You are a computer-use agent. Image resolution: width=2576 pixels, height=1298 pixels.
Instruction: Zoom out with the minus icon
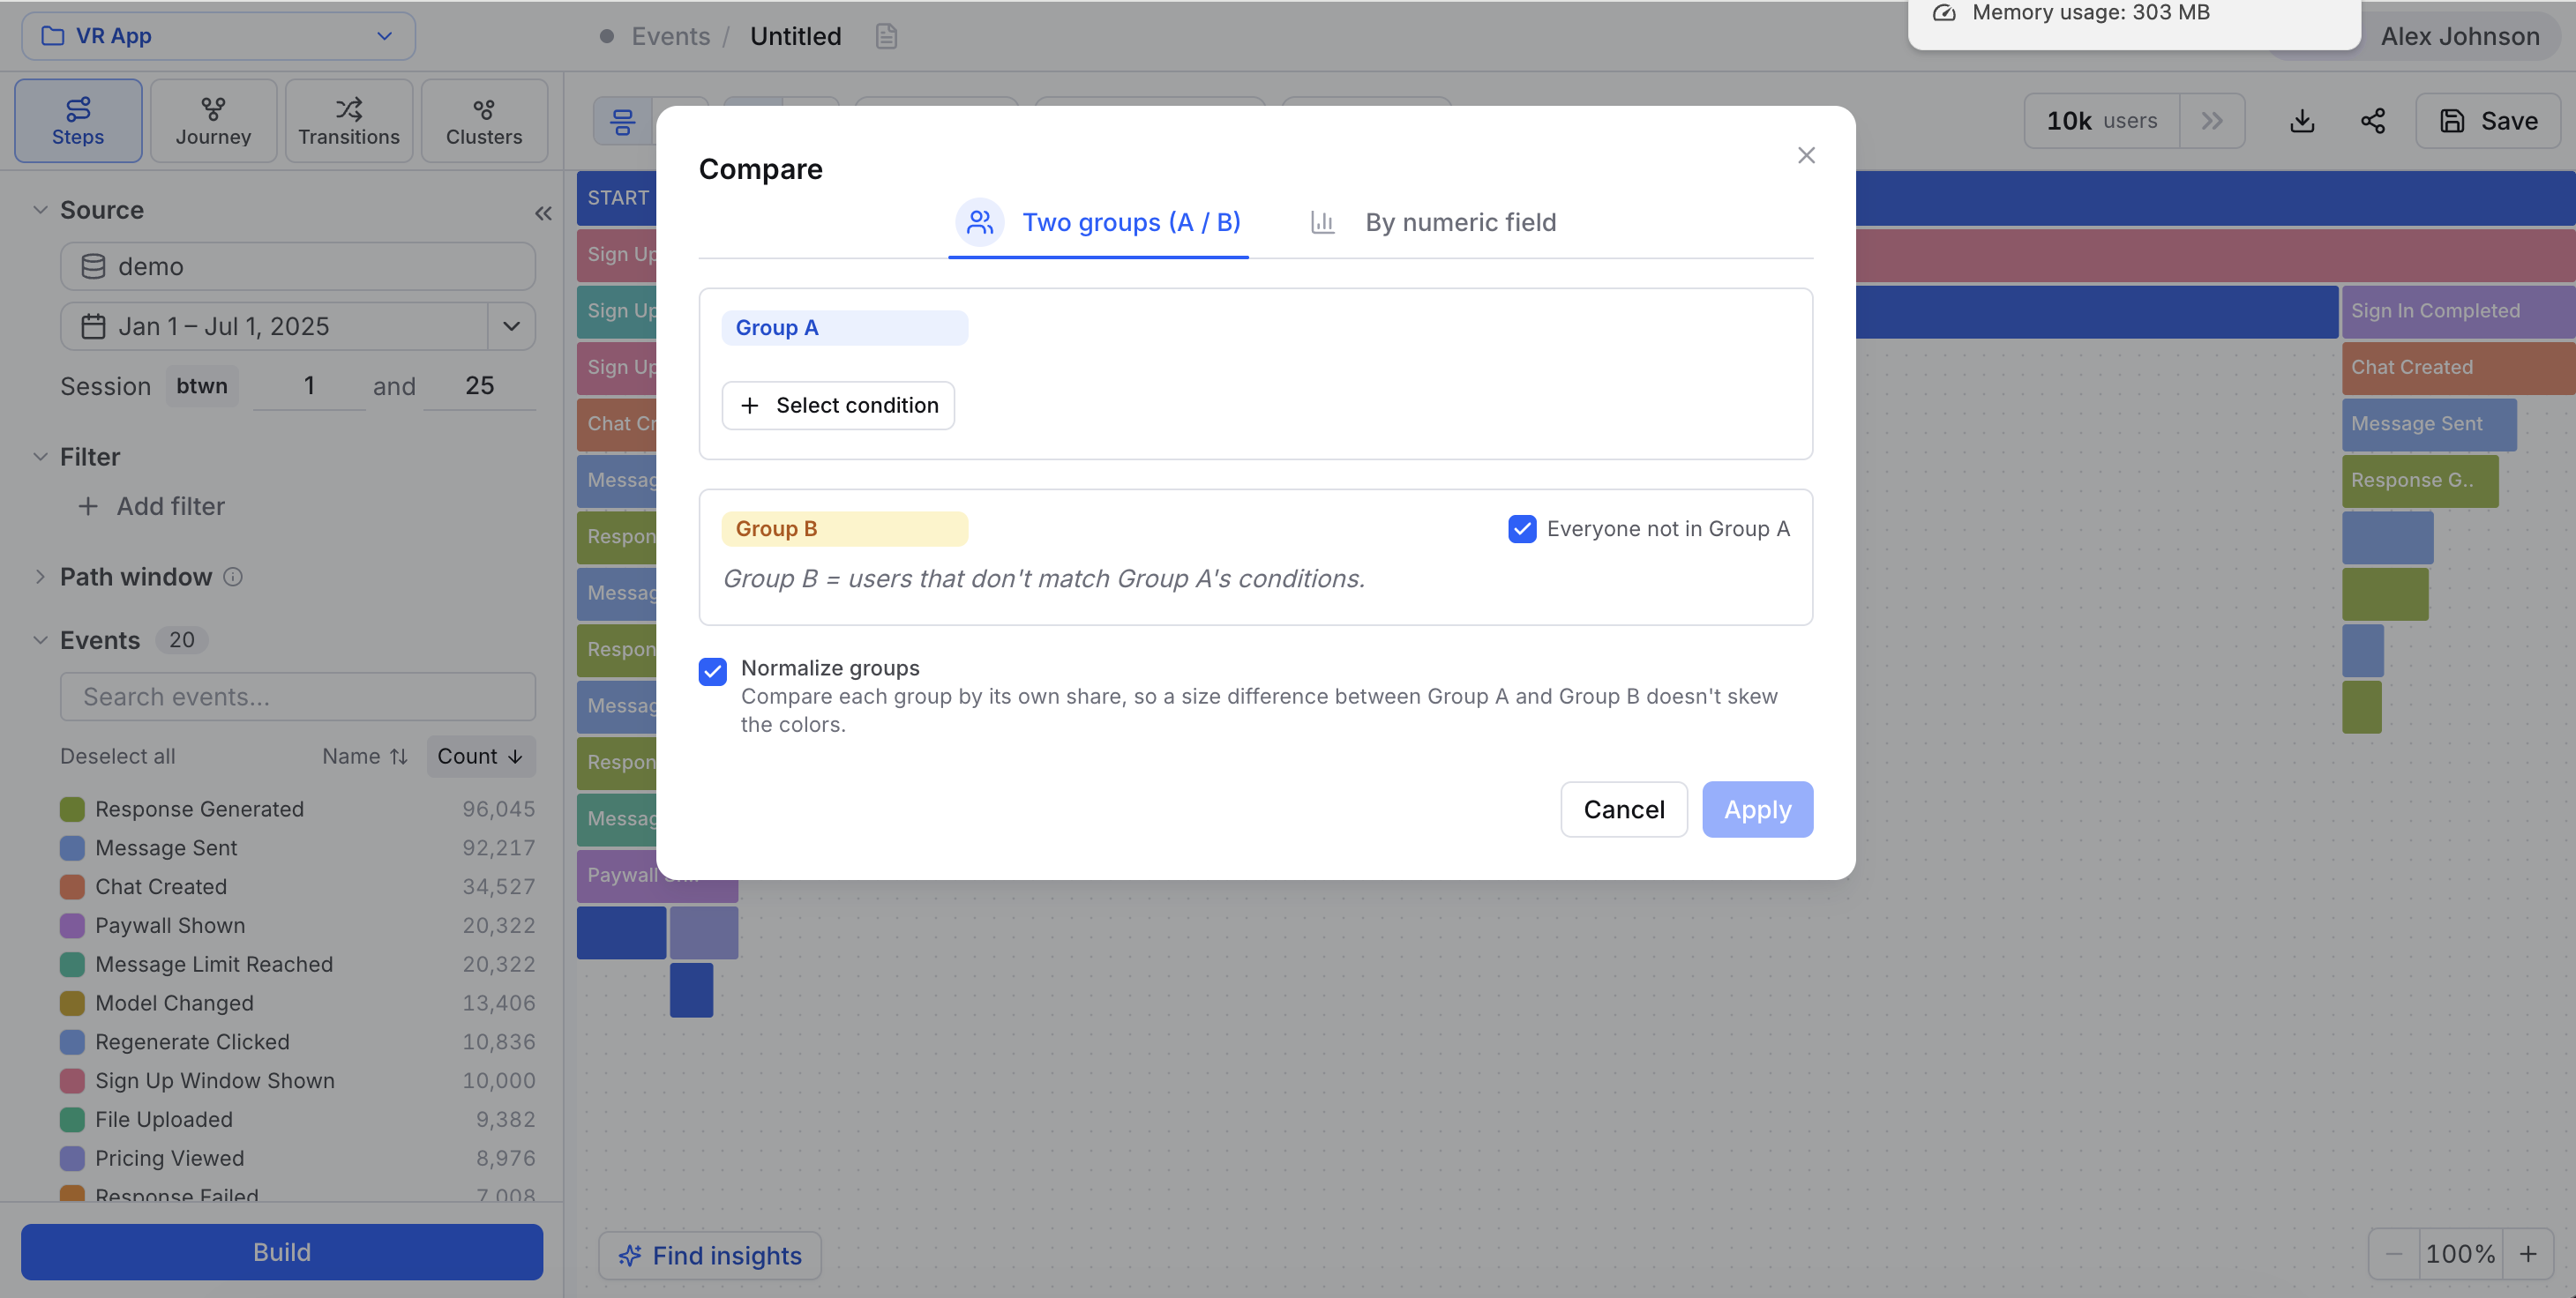click(2394, 1254)
